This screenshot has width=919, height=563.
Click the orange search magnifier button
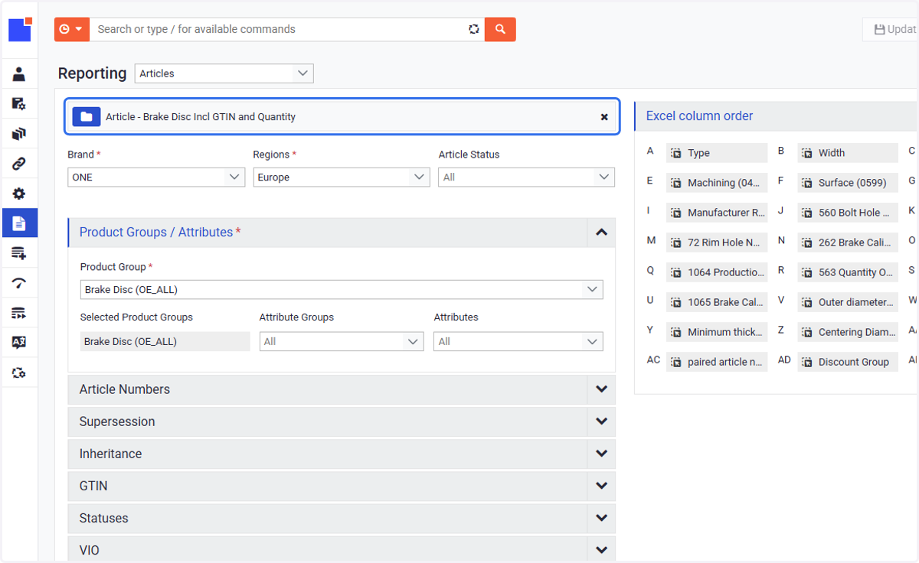coord(500,29)
